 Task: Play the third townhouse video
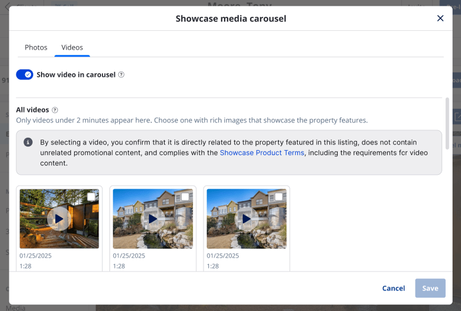(246, 219)
